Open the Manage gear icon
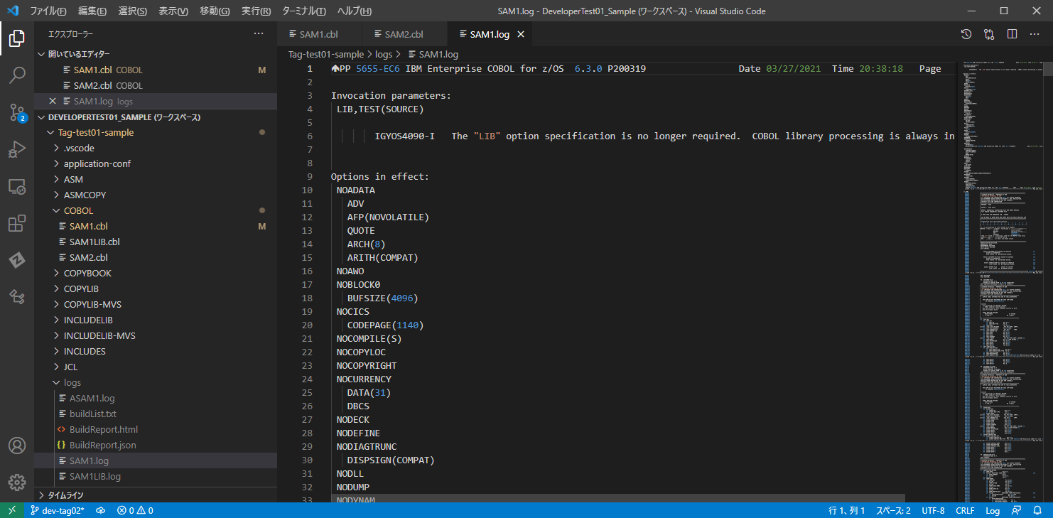The width and height of the screenshot is (1053, 518). [17, 482]
